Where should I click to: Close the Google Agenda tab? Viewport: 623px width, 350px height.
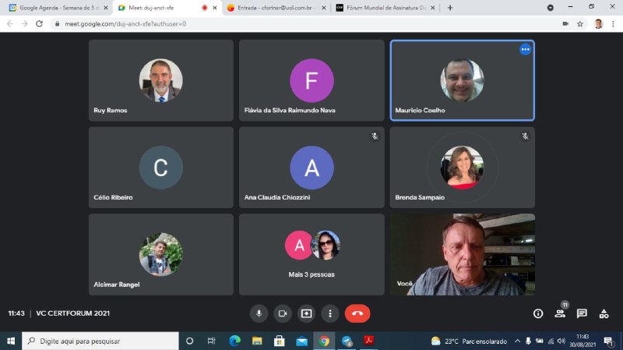click(x=106, y=8)
